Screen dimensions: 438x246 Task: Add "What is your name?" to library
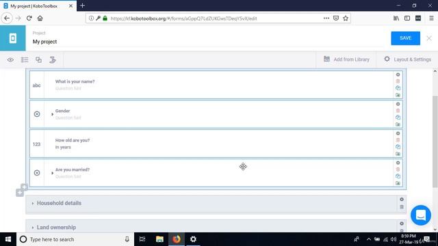398,95
